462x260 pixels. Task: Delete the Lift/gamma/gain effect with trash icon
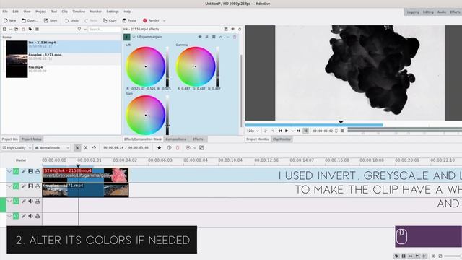[x=235, y=37]
